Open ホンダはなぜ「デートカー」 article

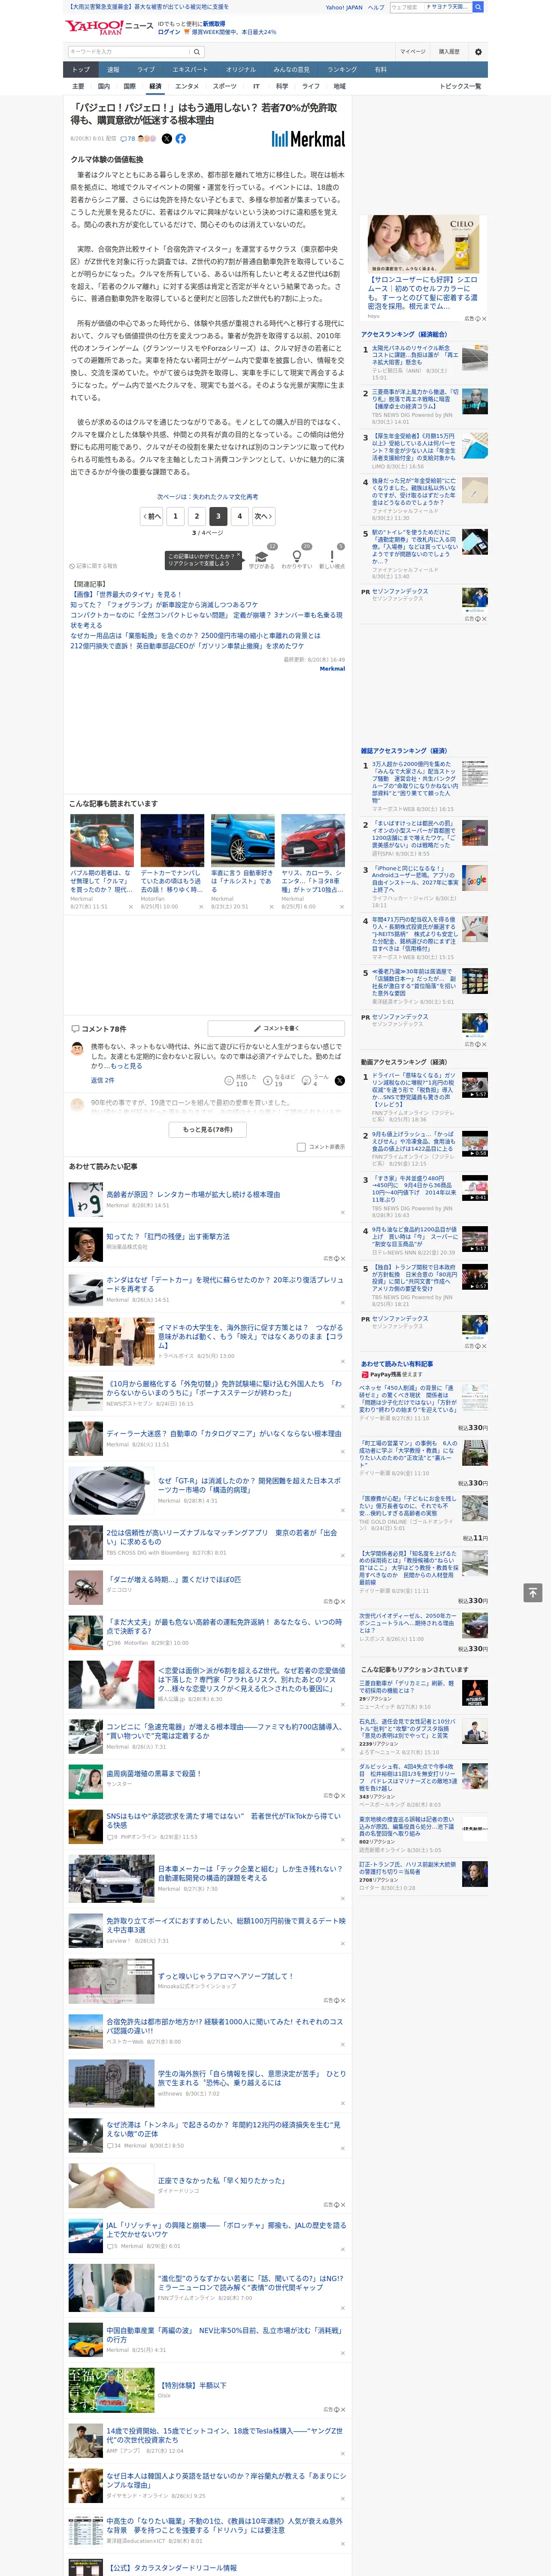point(224,1284)
